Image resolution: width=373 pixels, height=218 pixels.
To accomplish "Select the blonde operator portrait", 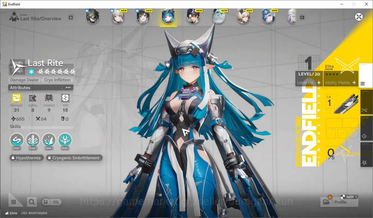I will tap(243, 17).
